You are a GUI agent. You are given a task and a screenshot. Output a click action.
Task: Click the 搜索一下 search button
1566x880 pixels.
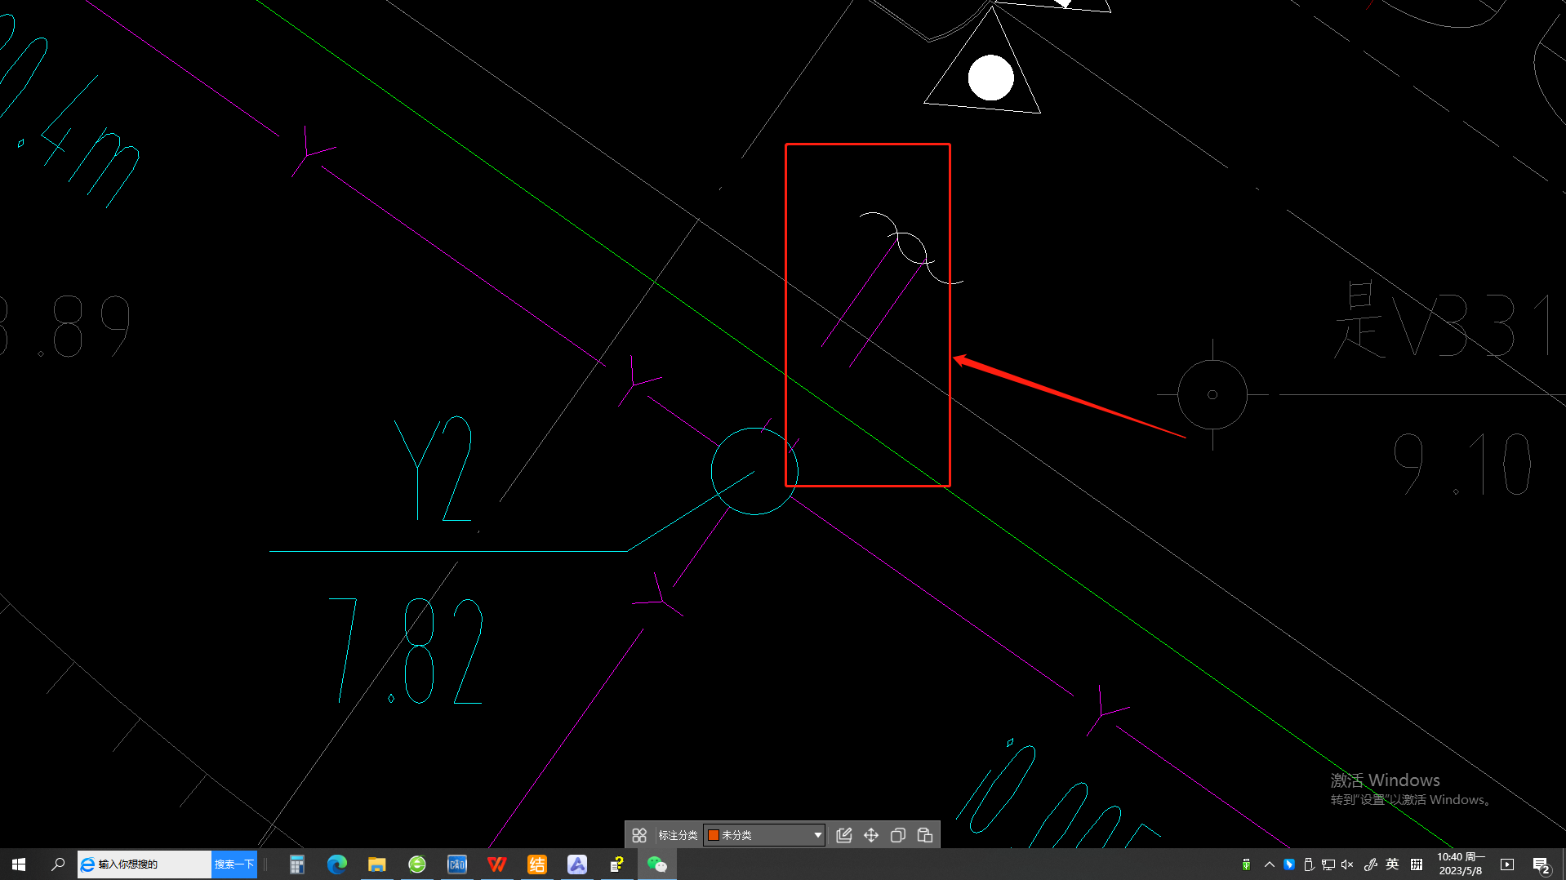tap(234, 864)
